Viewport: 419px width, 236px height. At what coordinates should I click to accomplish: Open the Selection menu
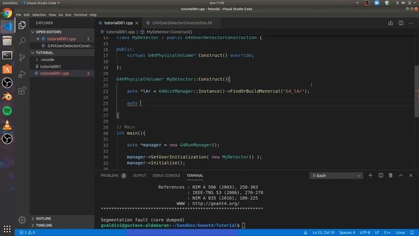pyautogui.click(x=39, y=15)
